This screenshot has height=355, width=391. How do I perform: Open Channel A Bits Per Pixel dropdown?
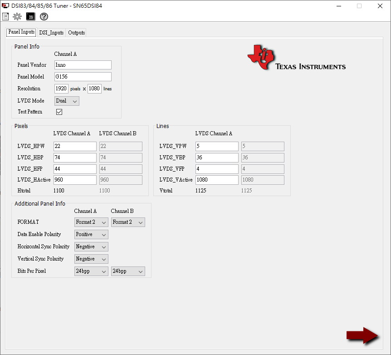click(91, 271)
